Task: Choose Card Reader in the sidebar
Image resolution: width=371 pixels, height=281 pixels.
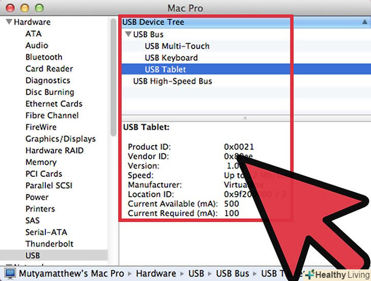Action: 49,69
